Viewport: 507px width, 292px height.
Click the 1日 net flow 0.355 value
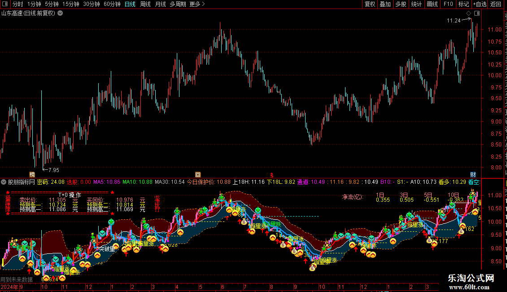click(x=383, y=200)
